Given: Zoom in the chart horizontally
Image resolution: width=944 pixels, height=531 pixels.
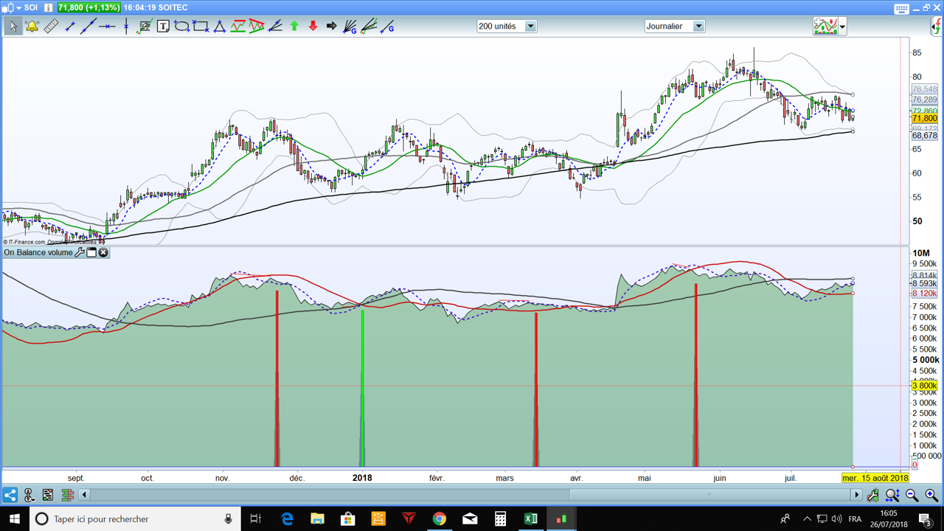Looking at the screenshot, I should pyautogui.click(x=931, y=495).
